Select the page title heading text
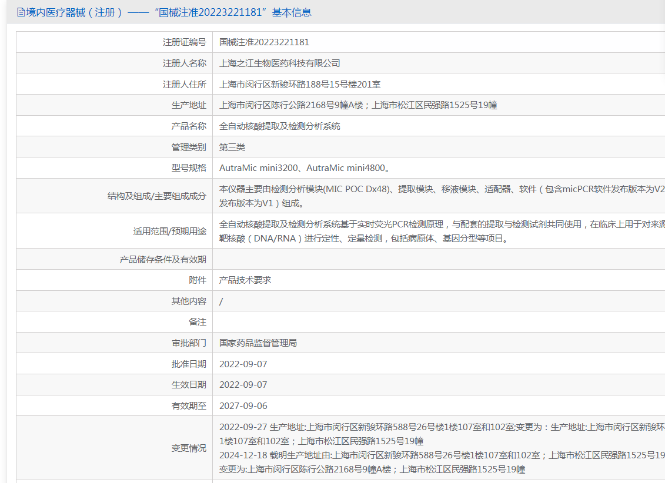Viewport: 665px width, 483px height. point(169,12)
